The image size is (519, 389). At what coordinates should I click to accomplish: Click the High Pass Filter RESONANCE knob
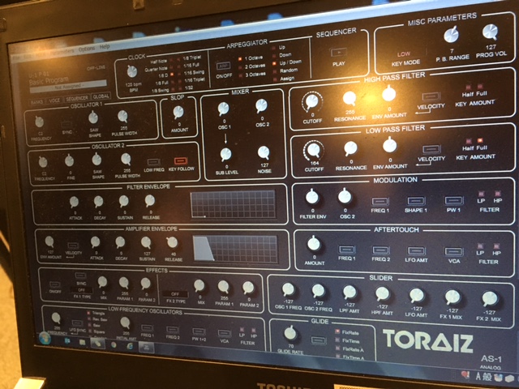(x=350, y=98)
